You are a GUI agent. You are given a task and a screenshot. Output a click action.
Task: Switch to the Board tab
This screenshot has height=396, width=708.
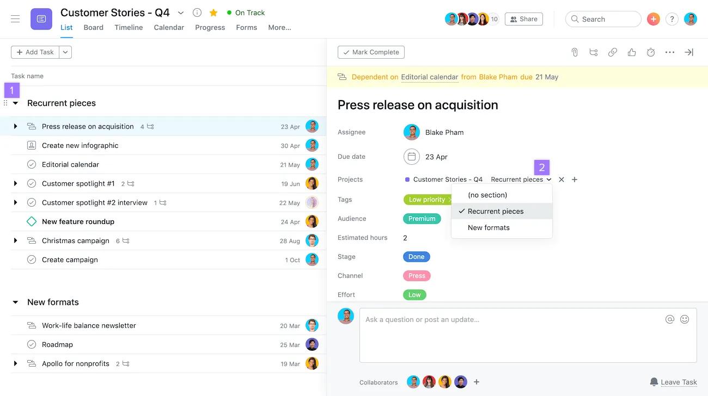(93, 27)
